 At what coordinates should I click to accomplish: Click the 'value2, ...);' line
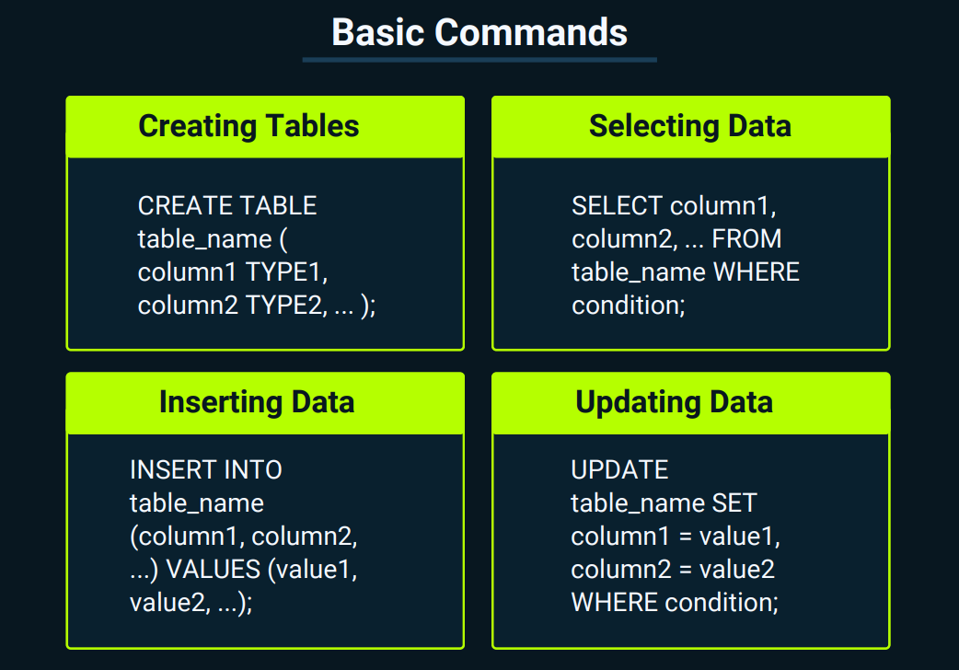click(x=191, y=602)
